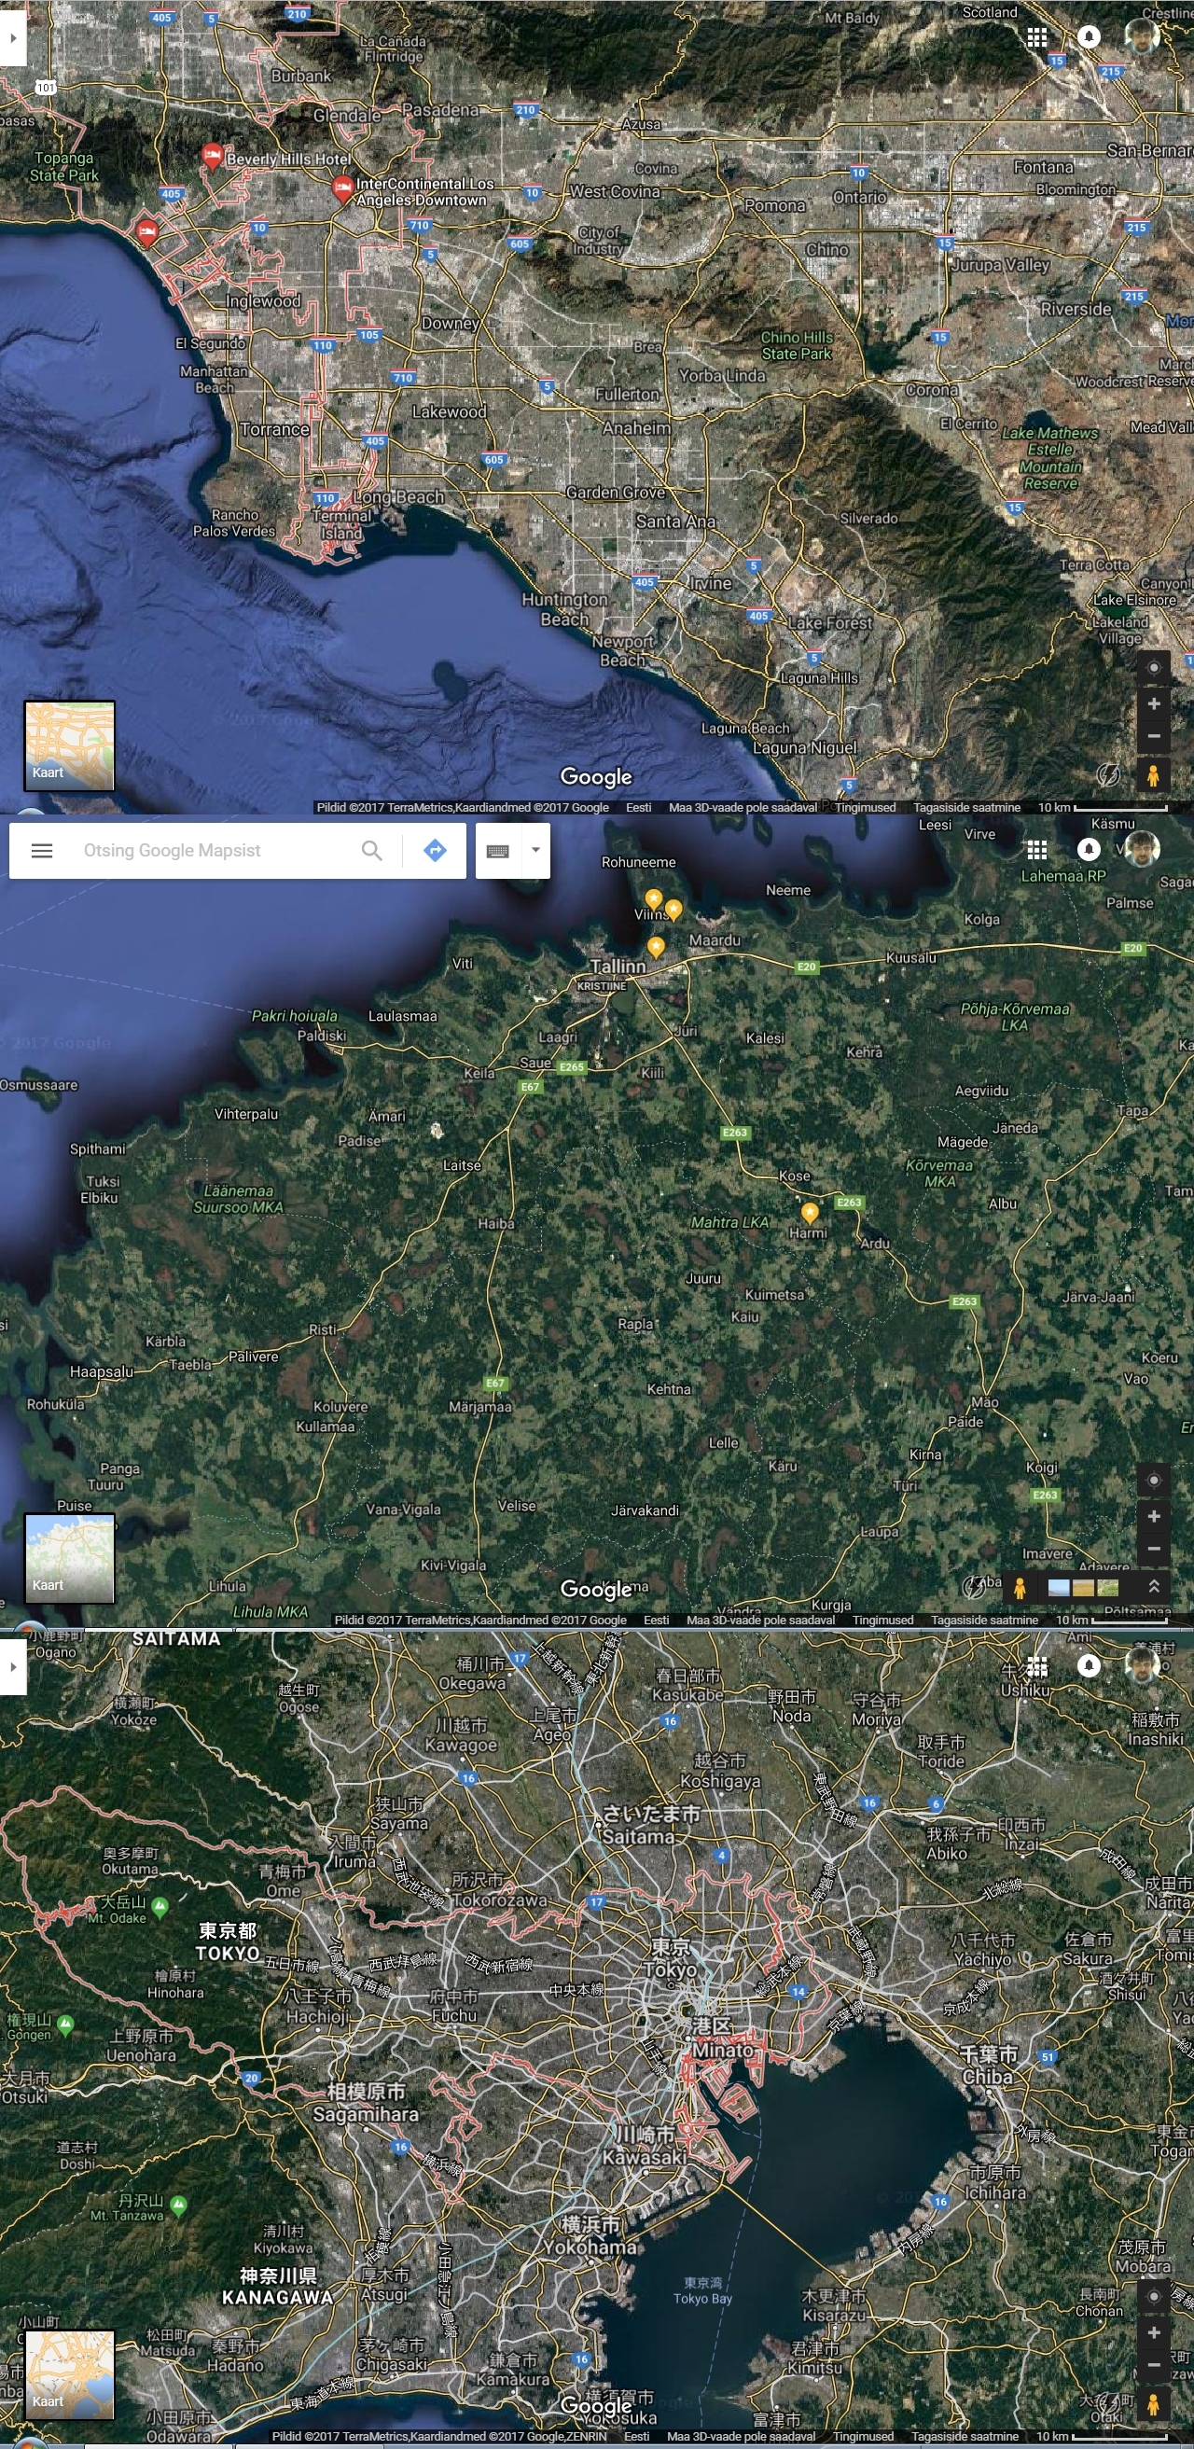Toggle the on-screen keyboard input tool
The height and width of the screenshot is (2449, 1194).
(498, 851)
